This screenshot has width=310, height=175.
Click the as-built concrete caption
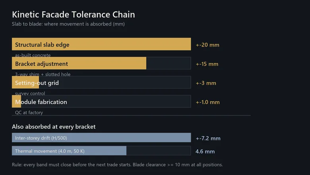(x=33, y=55)
